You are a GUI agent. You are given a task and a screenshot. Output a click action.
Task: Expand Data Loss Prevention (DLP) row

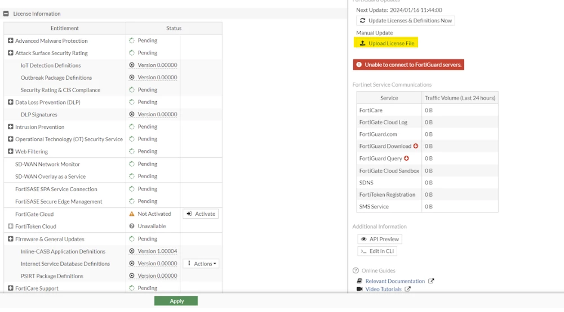[11, 102]
